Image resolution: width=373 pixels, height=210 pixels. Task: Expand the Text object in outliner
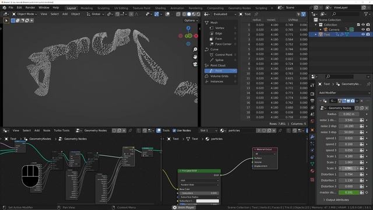(316, 34)
